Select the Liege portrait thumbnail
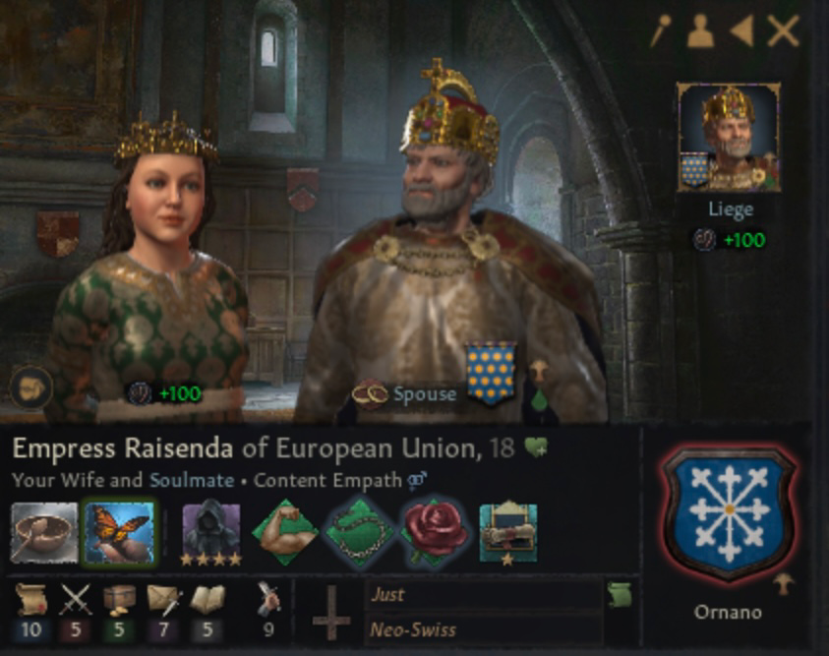This screenshot has height=656, width=829. click(729, 138)
